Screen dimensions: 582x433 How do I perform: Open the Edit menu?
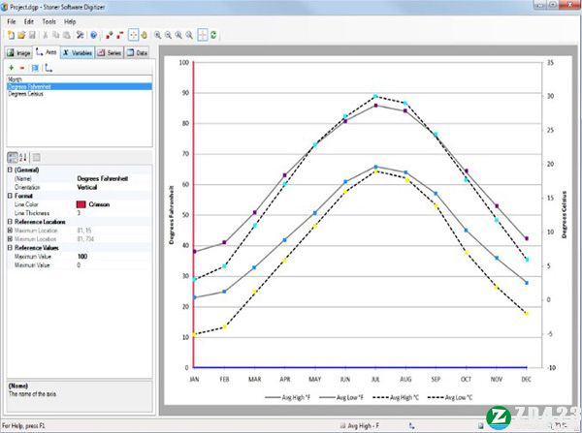pyautogui.click(x=29, y=21)
